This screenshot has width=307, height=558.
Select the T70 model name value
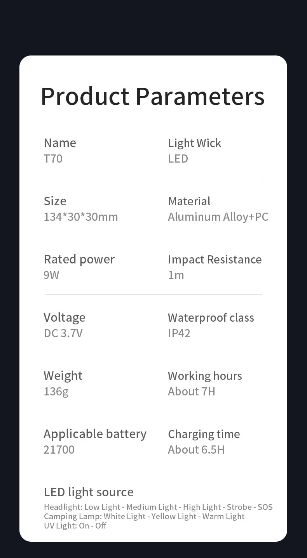click(x=53, y=159)
